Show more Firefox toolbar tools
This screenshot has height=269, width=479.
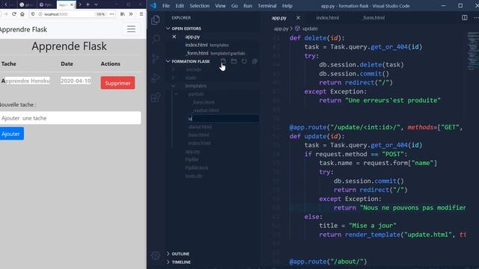pos(131,14)
